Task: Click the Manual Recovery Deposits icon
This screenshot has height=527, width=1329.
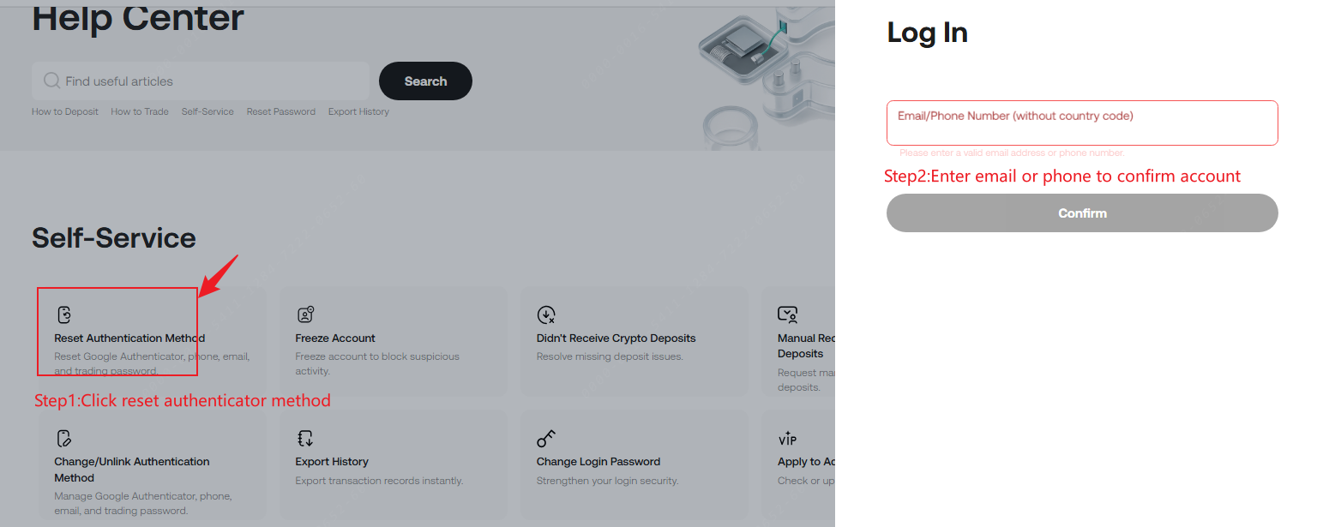Action: 787,314
